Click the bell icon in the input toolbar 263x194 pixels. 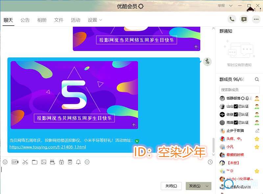tap(78, 162)
